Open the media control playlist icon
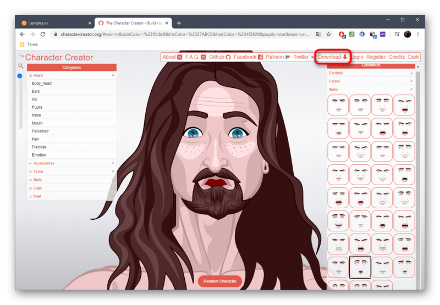Screen dimensions: 440x305 397,34
